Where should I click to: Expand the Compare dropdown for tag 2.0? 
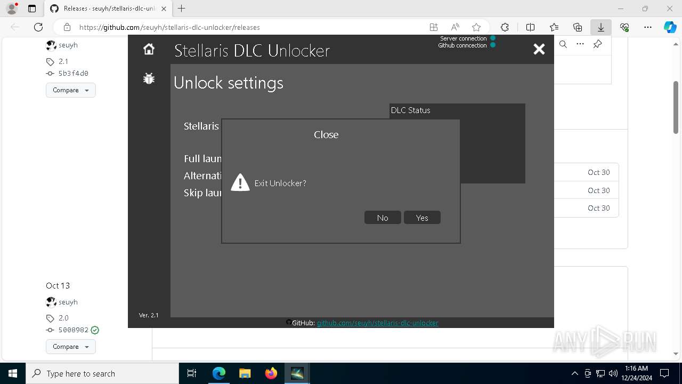(x=70, y=347)
